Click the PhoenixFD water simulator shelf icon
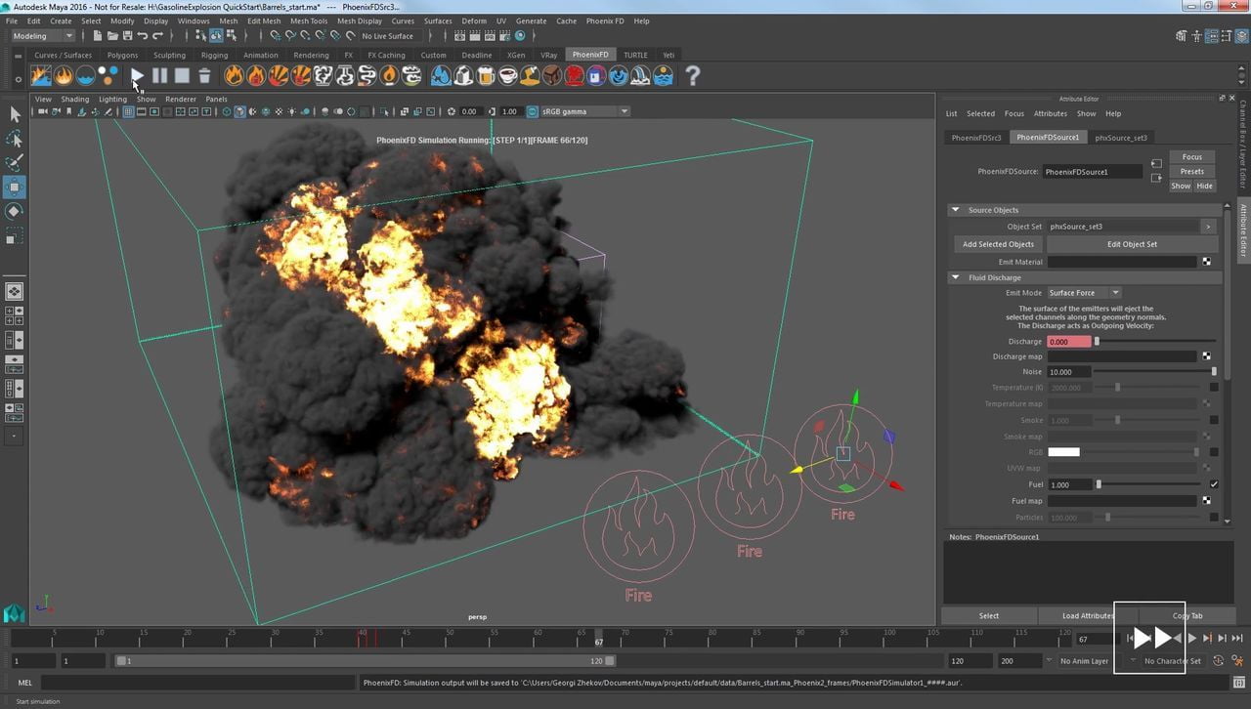 point(86,75)
